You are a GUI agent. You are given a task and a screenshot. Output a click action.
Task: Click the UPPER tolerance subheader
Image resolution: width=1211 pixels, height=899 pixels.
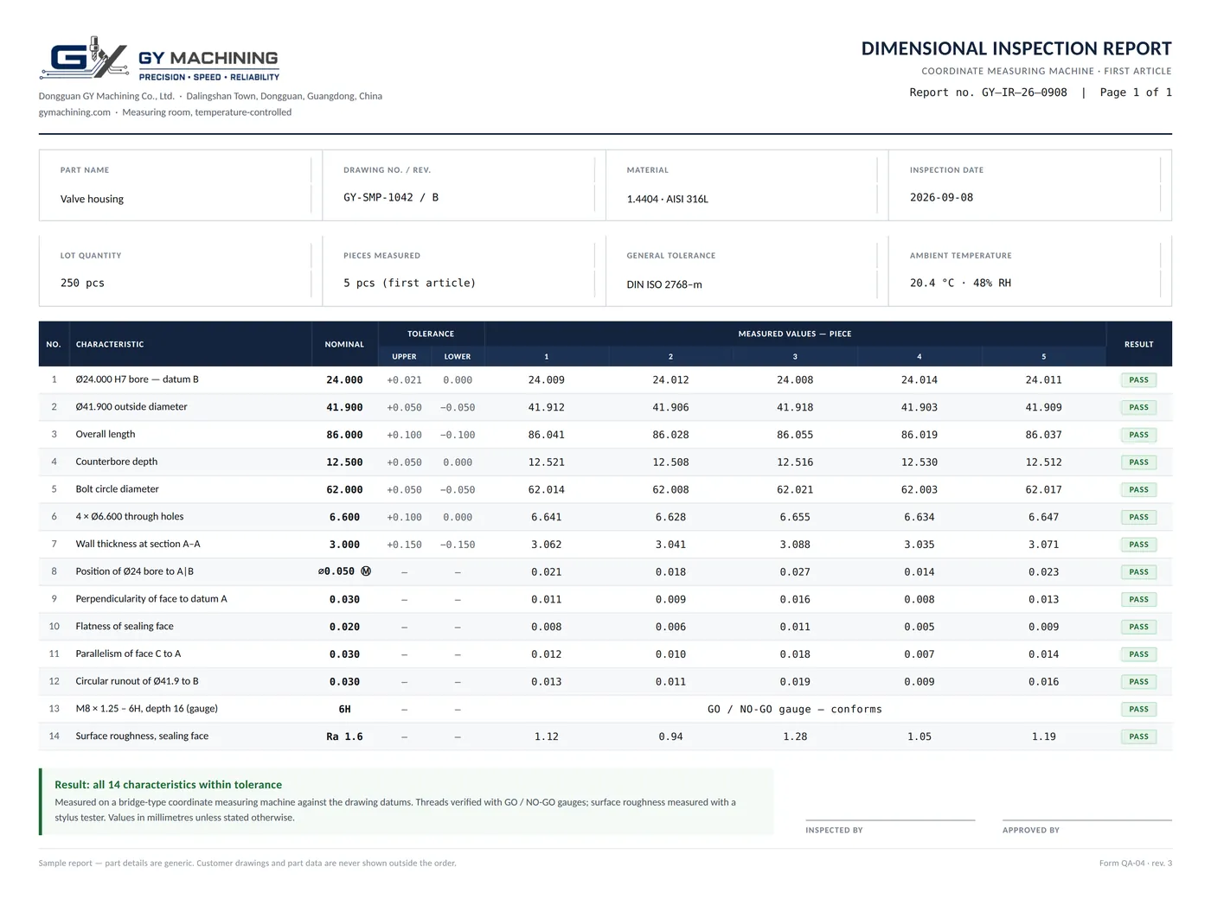(404, 356)
